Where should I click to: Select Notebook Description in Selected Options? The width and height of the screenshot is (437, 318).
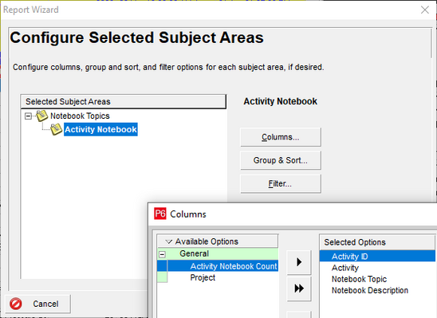[369, 290]
